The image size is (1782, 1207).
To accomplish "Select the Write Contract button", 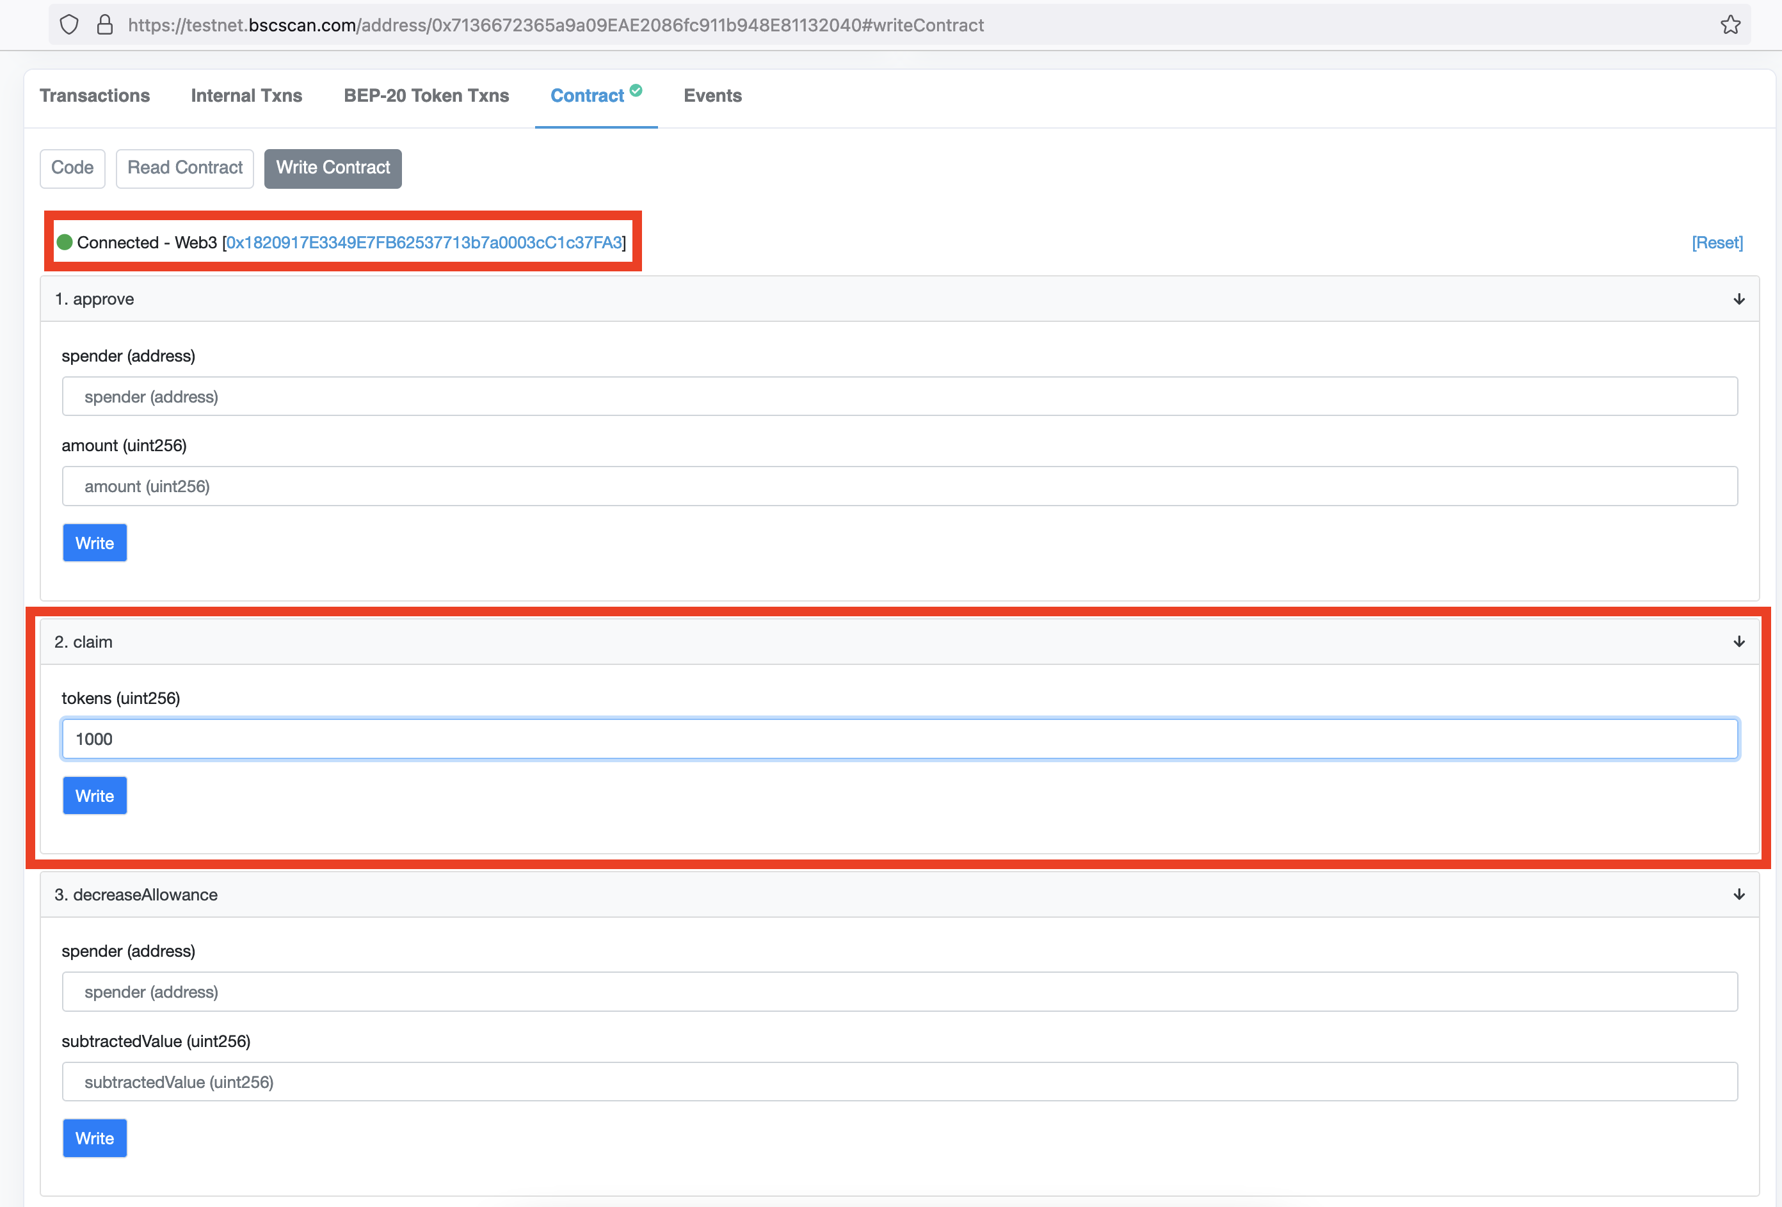I will (x=333, y=168).
